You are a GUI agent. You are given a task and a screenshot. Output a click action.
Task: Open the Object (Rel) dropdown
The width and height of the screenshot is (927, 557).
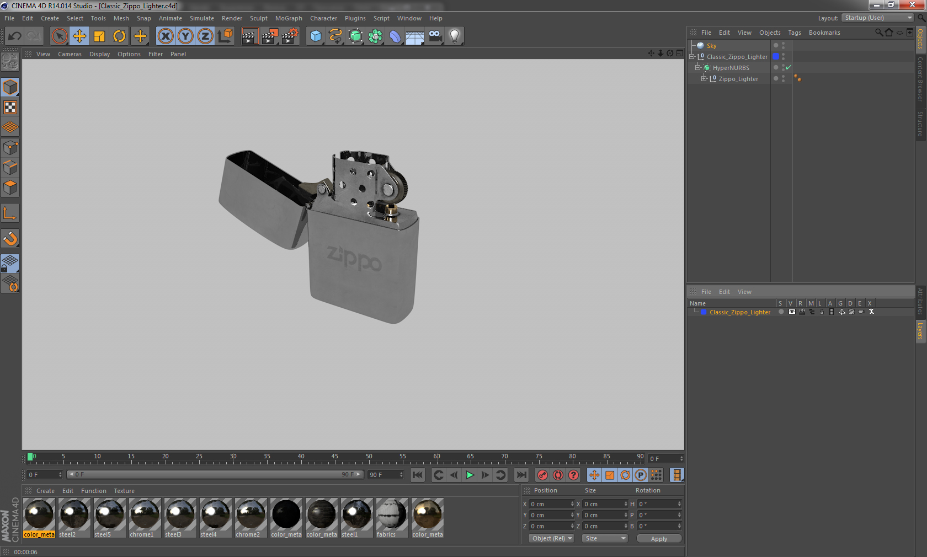[551, 538]
